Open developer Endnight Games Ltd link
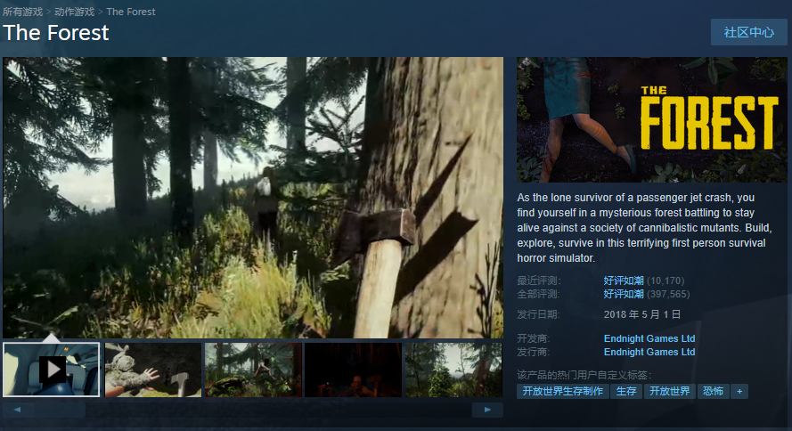 [x=649, y=338]
